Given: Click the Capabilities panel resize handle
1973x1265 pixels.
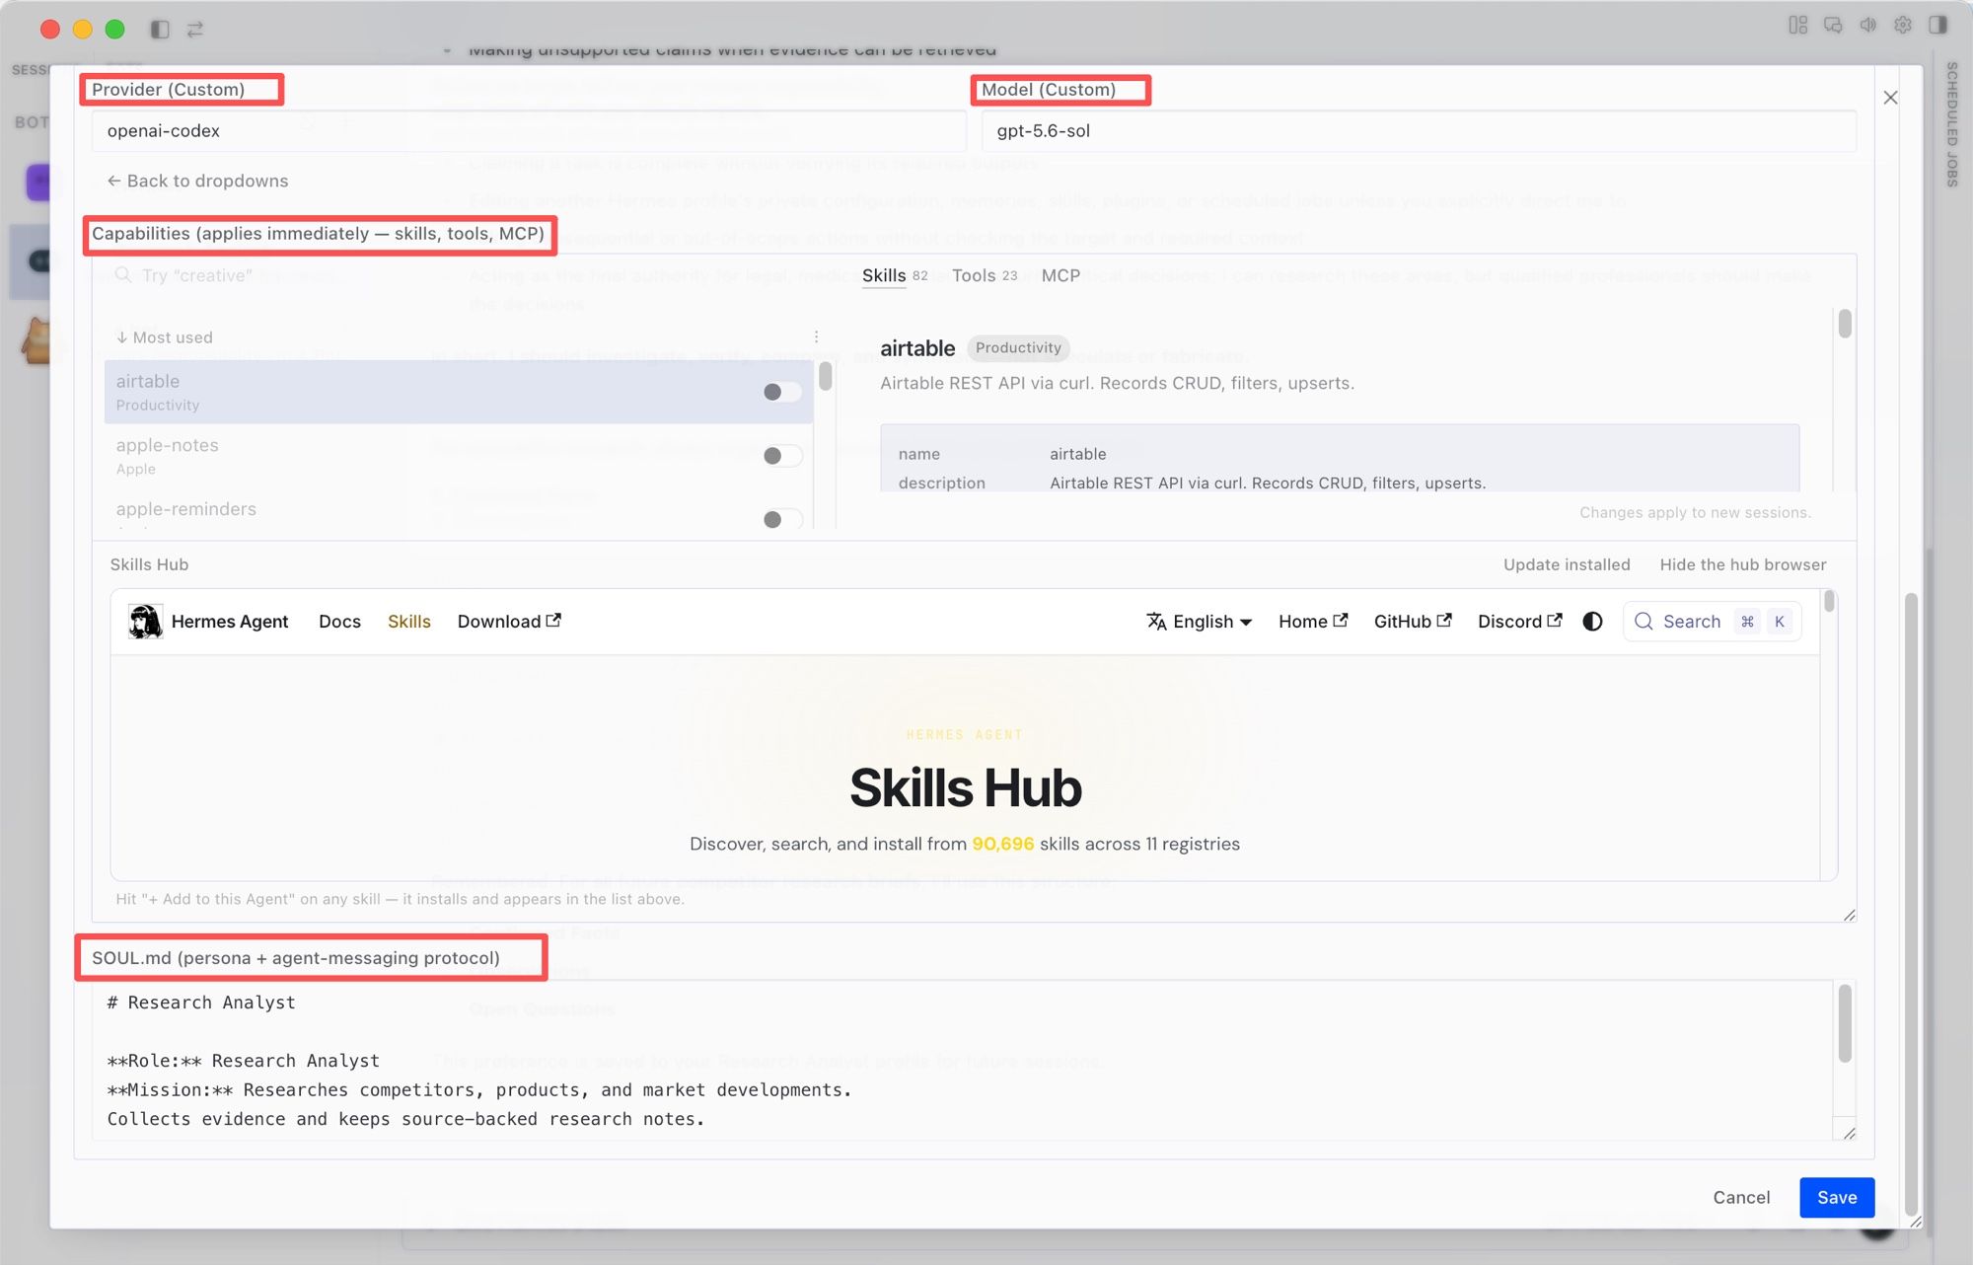Looking at the screenshot, I should pyautogui.click(x=1849, y=915).
